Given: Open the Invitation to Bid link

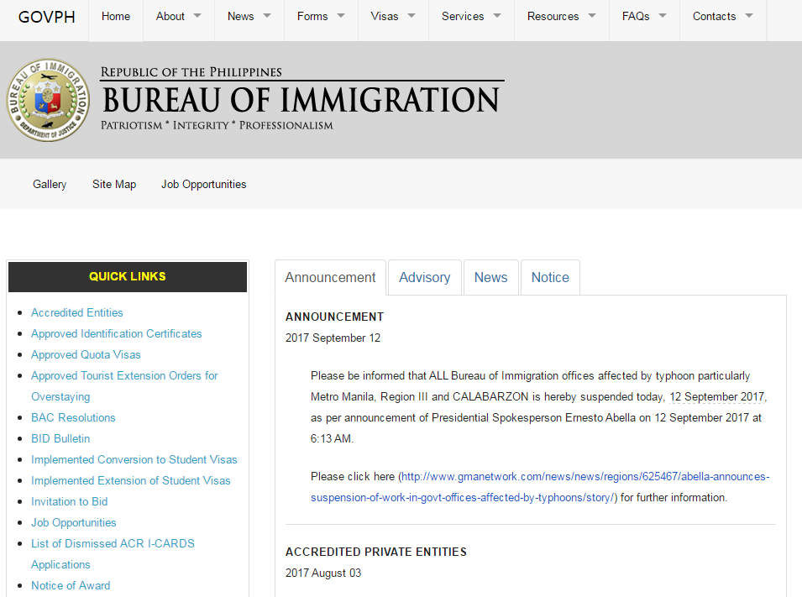Looking at the screenshot, I should 69,501.
